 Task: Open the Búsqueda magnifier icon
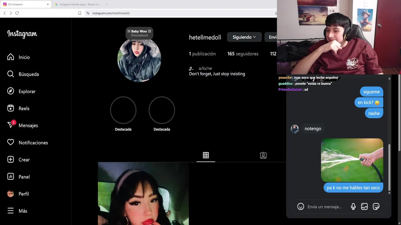point(11,74)
